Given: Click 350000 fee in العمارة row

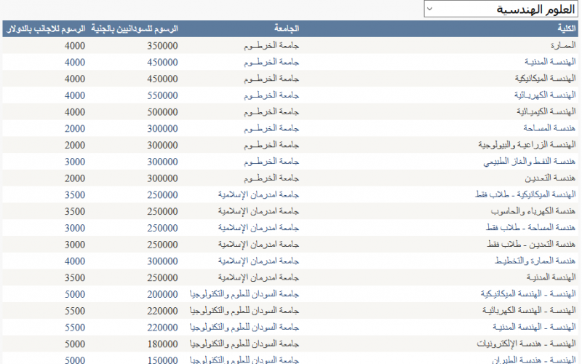Looking at the screenshot, I should [x=162, y=46].
